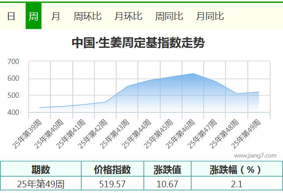Click the chart title 中国·生姜周定基指数走势

[138, 43]
